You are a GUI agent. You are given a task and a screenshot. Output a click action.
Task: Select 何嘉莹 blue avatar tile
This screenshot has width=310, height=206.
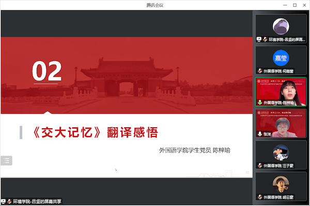(281, 58)
